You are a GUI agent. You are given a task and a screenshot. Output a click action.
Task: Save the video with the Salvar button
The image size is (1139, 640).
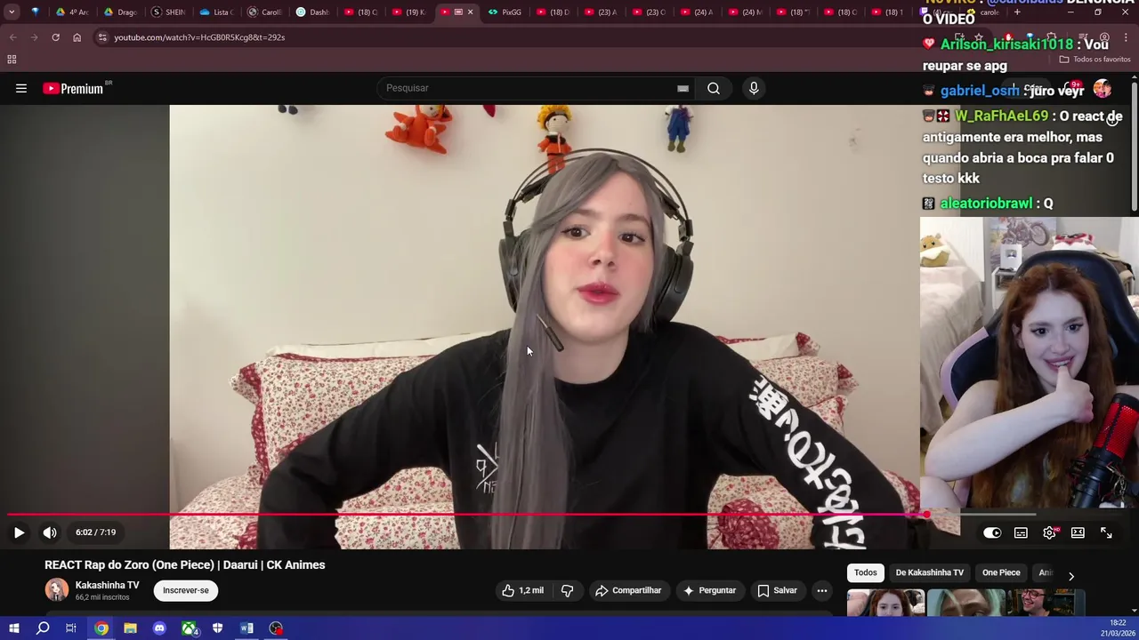point(777,590)
